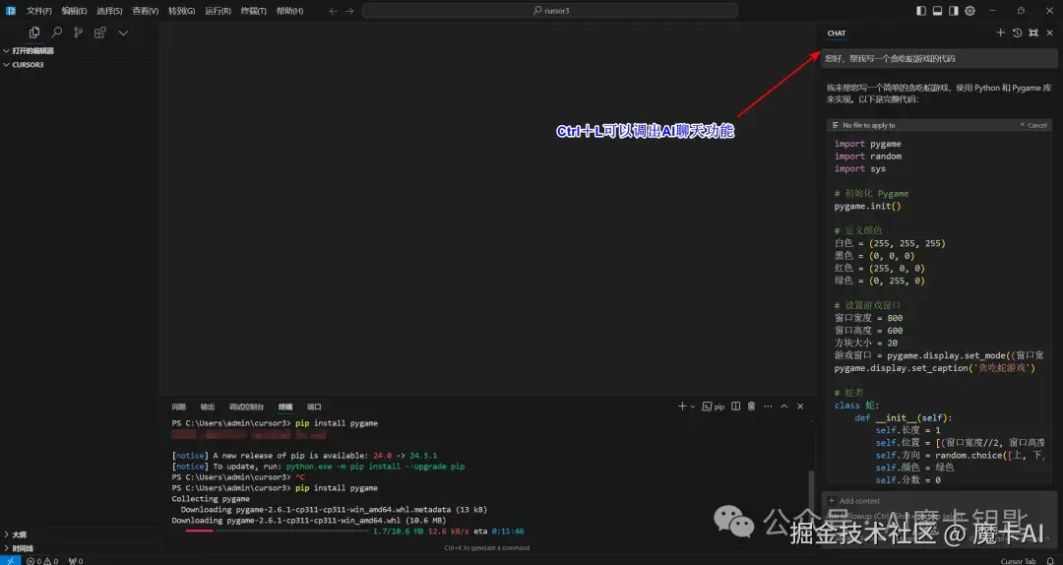Collapse the CURSOR3 folder section
Image resolution: width=1063 pixels, height=565 pixels.
click(80, 64)
